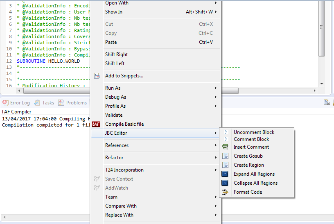
Task: Open the Tasks tab
Action: coord(44,103)
